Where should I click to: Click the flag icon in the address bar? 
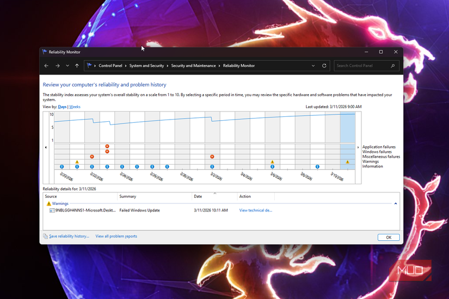89,65
